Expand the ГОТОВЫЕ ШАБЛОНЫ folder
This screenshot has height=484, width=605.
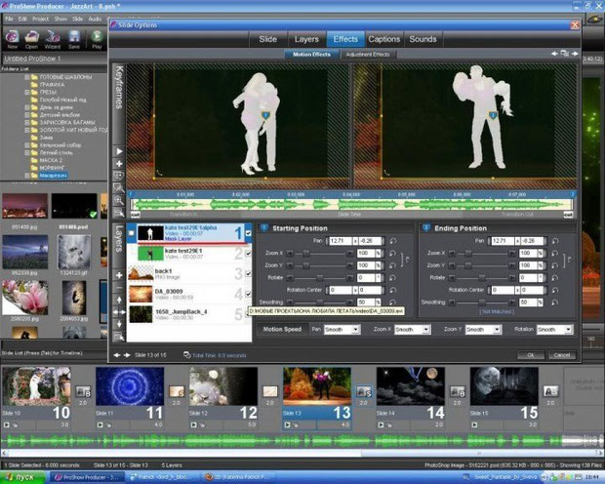point(27,77)
